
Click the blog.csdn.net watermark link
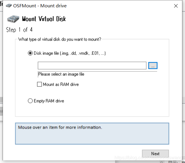tap(148, 158)
